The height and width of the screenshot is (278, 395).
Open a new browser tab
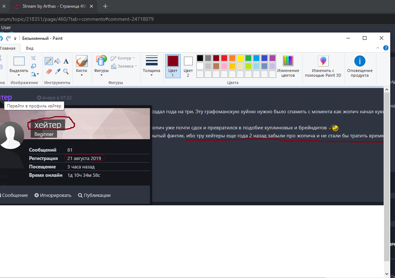coord(105,6)
